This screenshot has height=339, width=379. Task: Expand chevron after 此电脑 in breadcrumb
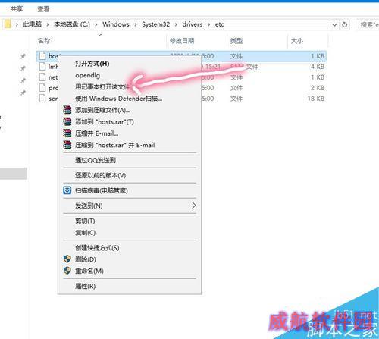point(48,24)
